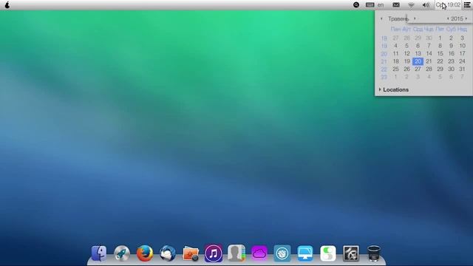Select day 25 in the calendar
This screenshot has height=266, width=473.
click(396, 69)
